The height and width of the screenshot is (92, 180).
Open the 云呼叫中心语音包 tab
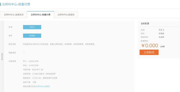tap(66, 15)
